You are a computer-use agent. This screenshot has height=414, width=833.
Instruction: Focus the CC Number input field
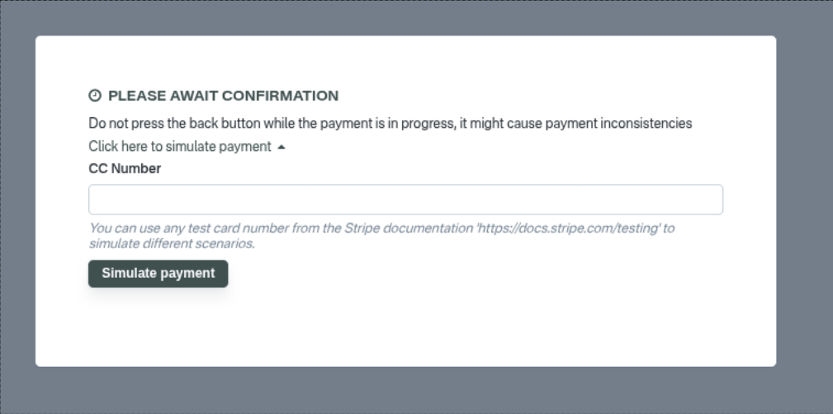point(405,200)
